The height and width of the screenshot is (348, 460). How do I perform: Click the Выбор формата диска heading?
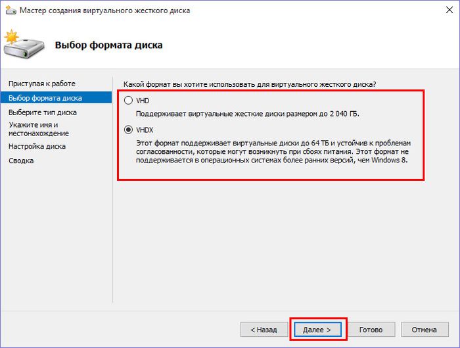pos(109,45)
